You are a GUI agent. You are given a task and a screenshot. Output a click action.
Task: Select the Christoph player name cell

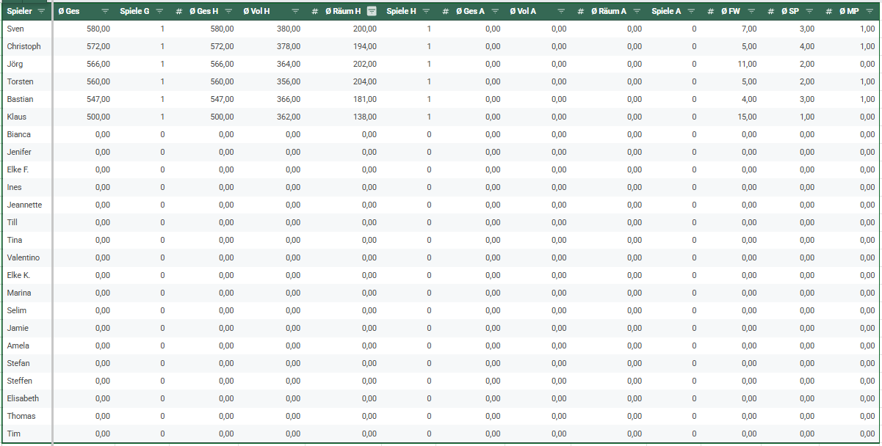[26, 46]
